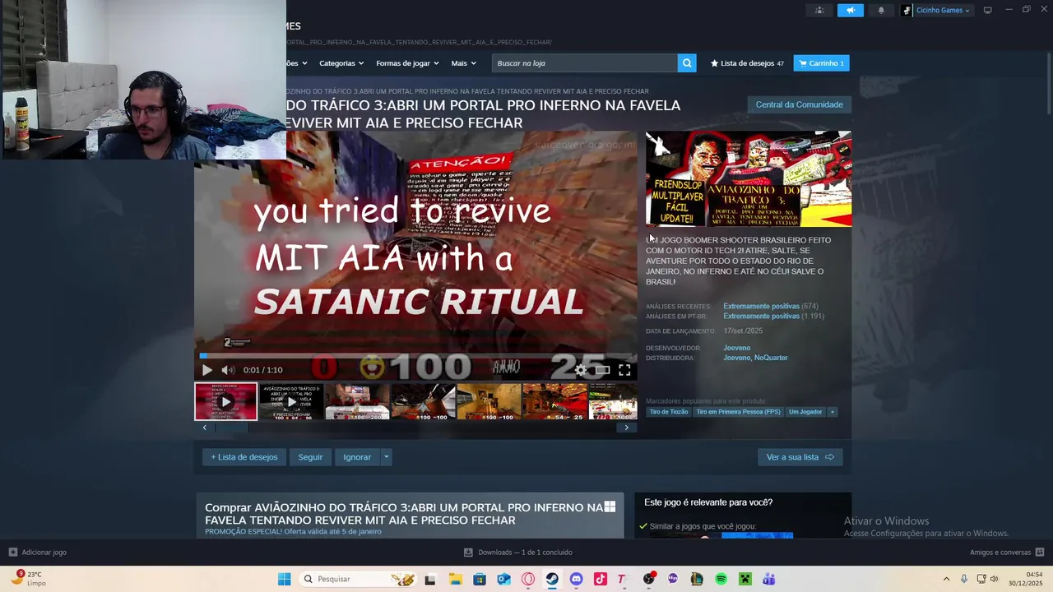1053x592 pixels.
Task: Click Central da Comunidade button
Action: pyautogui.click(x=799, y=104)
